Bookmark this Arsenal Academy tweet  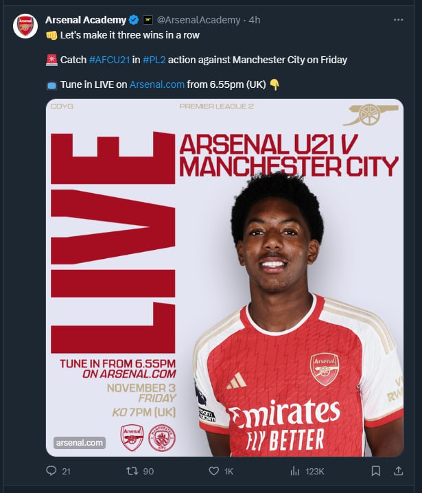tap(375, 471)
